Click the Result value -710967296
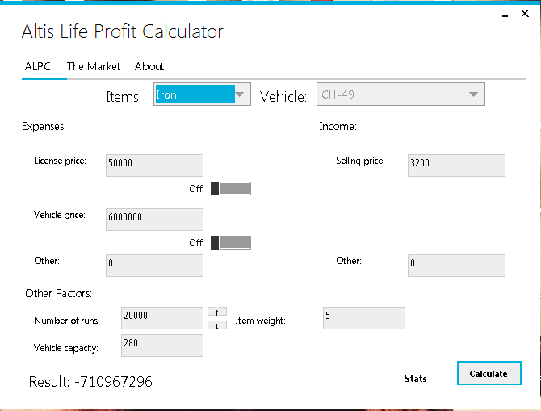 click(113, 382)
